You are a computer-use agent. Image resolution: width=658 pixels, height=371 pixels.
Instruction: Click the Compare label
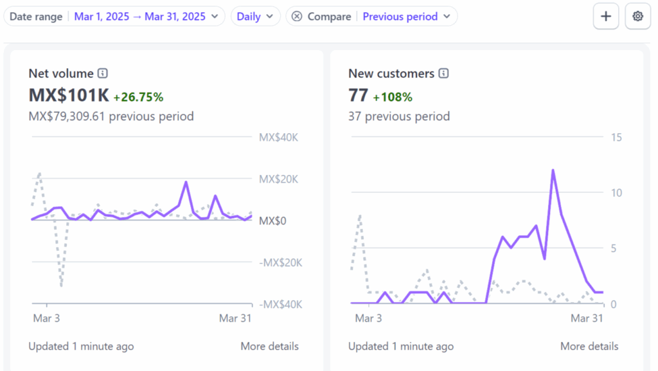tap(329, 16)
